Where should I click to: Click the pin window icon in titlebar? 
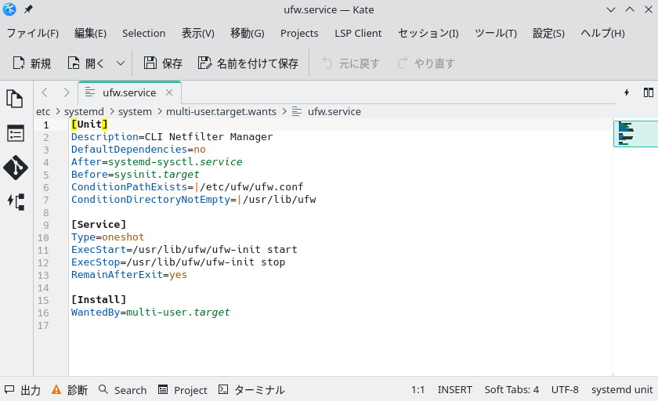[29, 9]
